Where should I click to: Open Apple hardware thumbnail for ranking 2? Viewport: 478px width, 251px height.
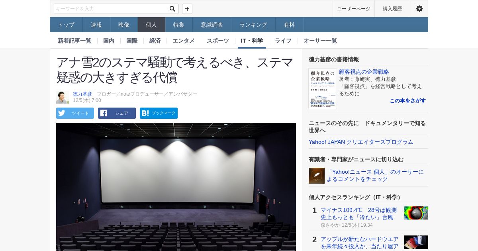point(416,242)
